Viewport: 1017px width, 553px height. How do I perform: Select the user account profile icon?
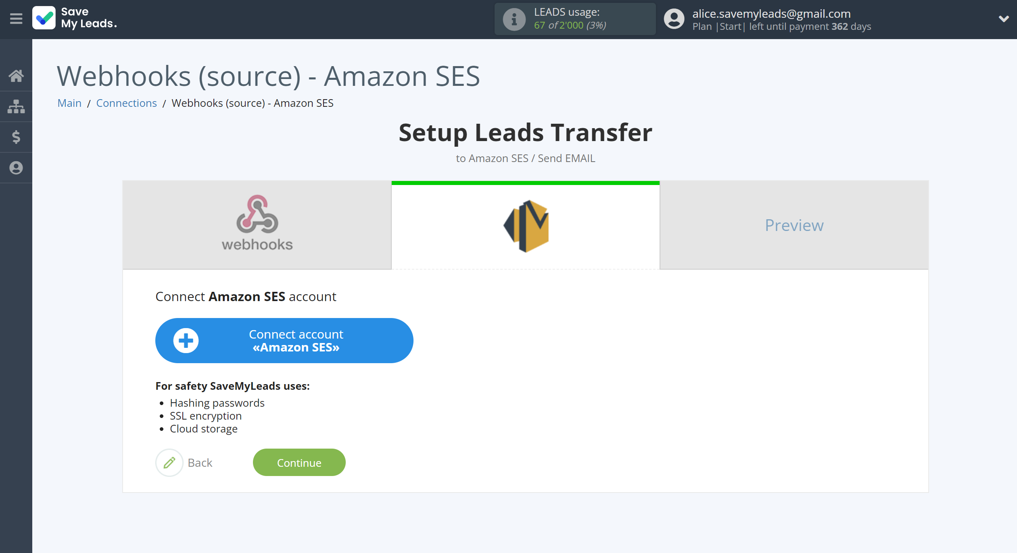[x=675, y=19]
